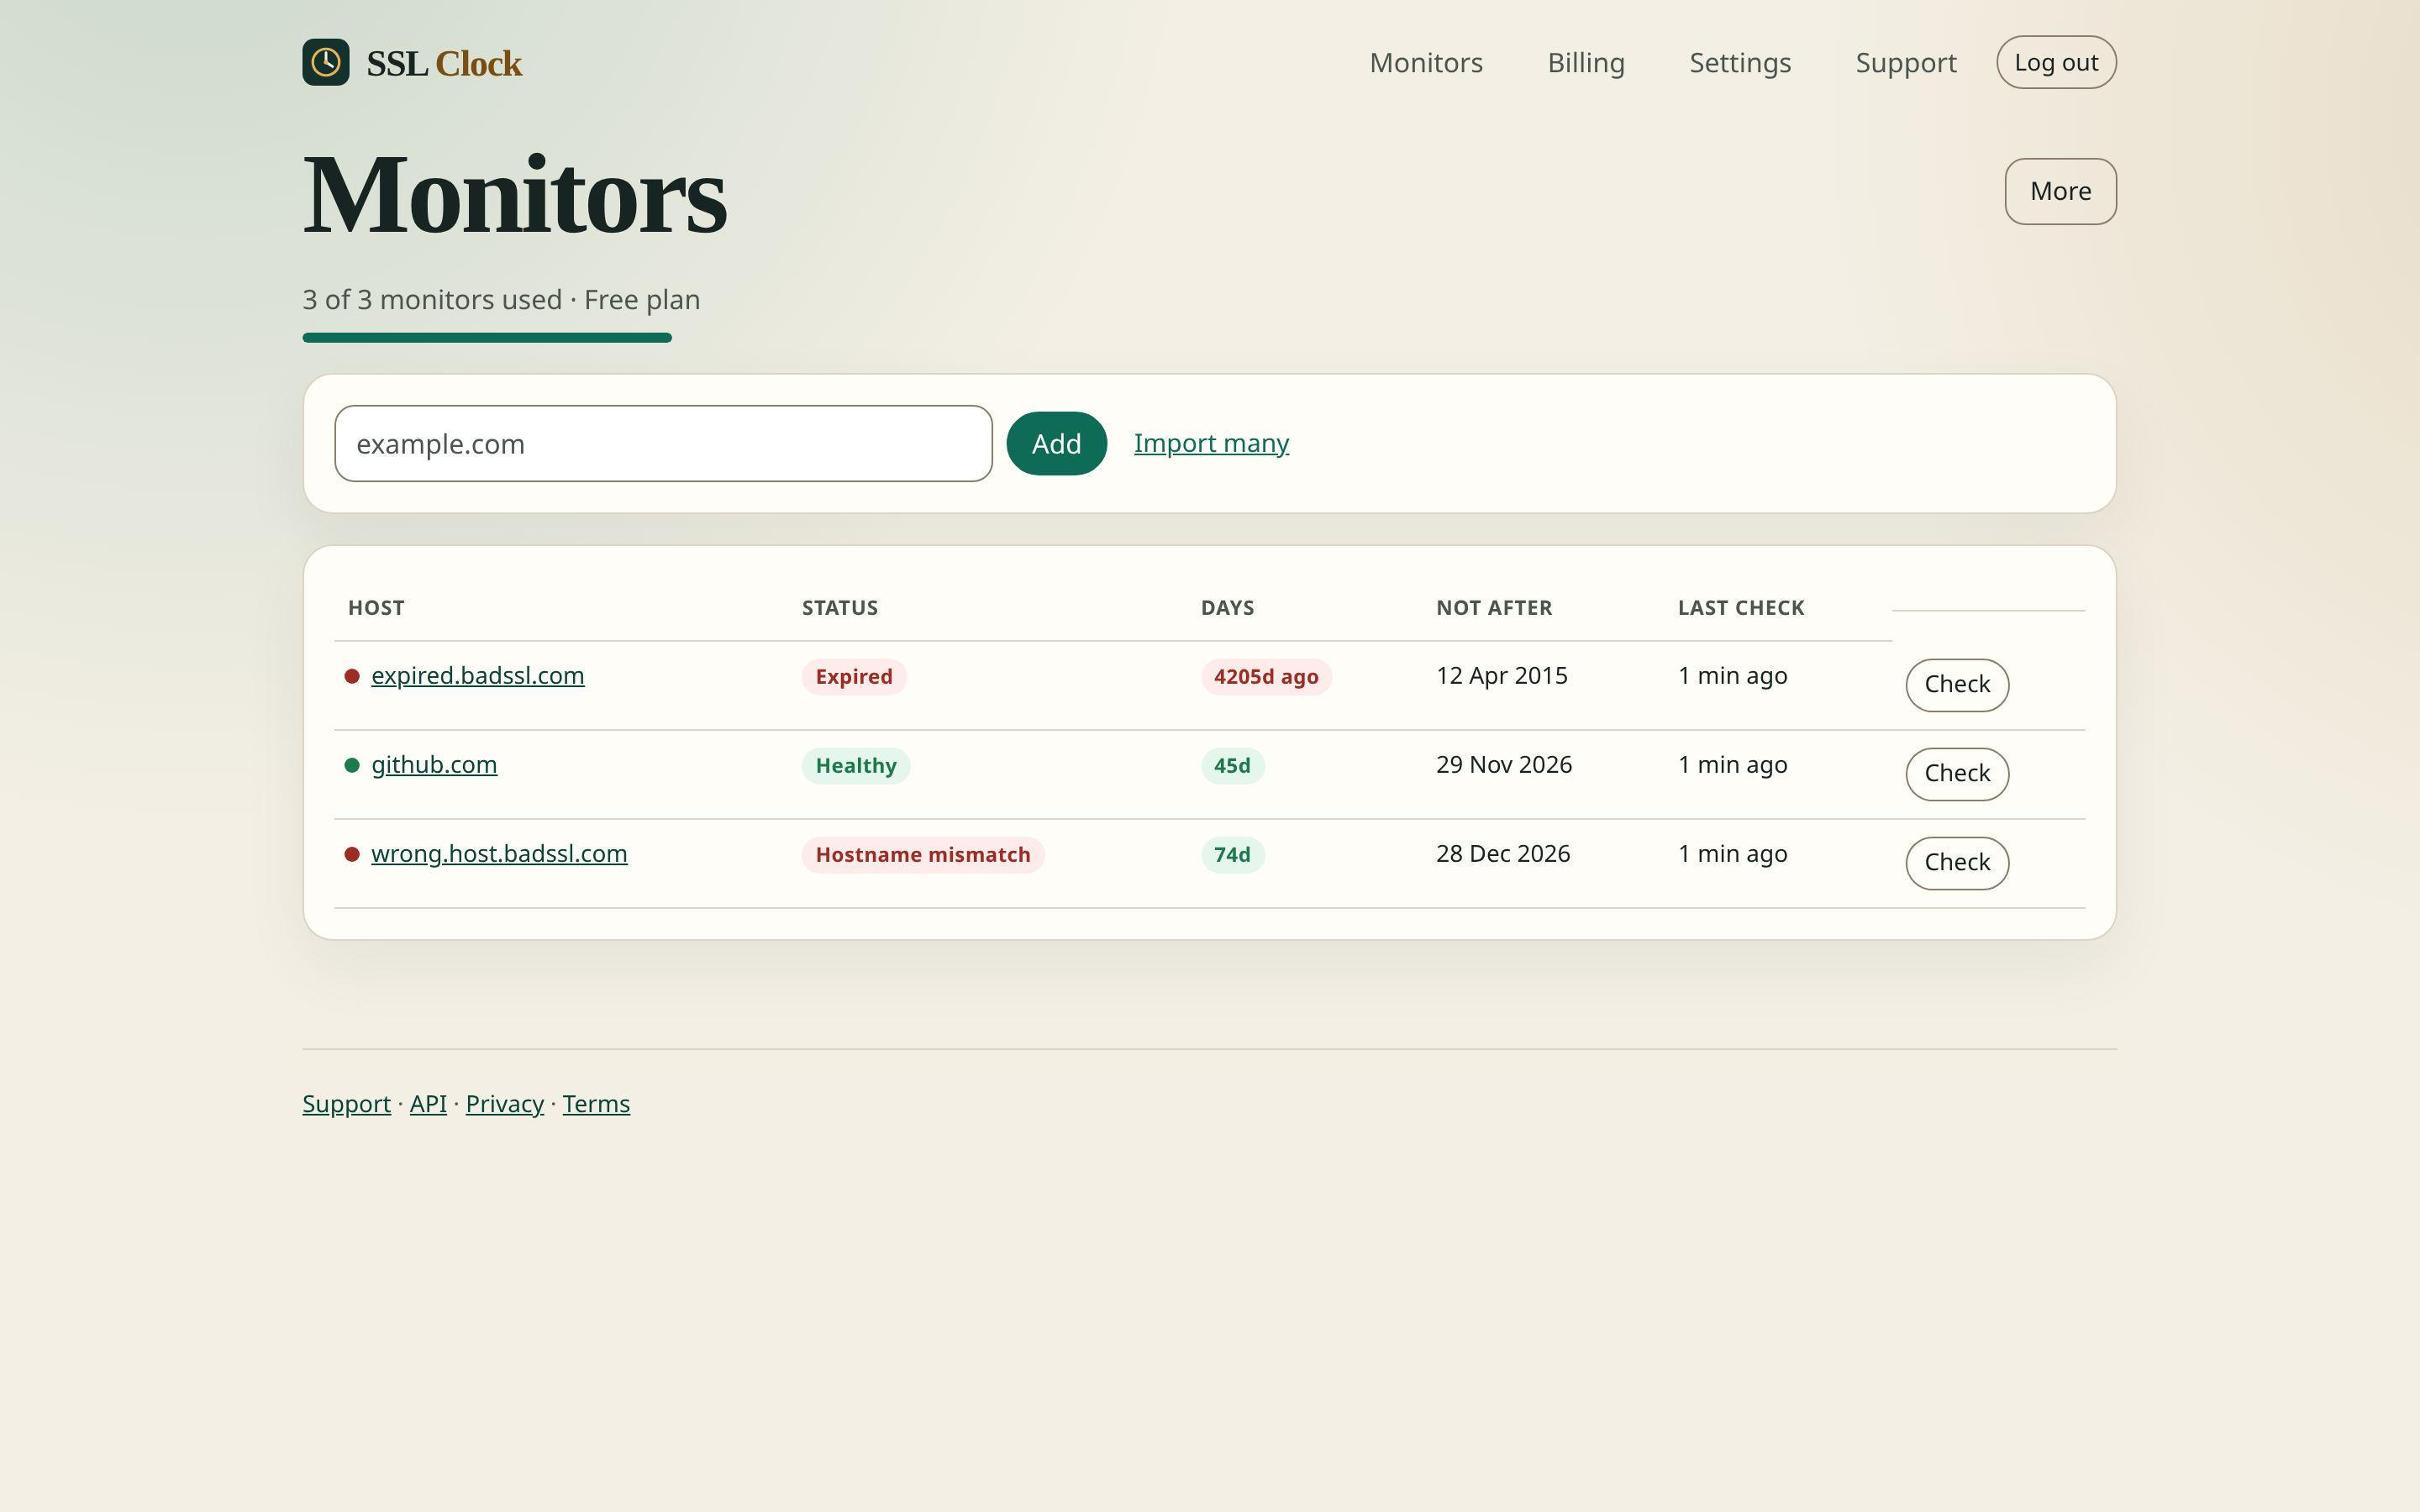Click the red status dot beside expired.badssl.com
The image size is (2420, 1512).
[x=352, y=676]
